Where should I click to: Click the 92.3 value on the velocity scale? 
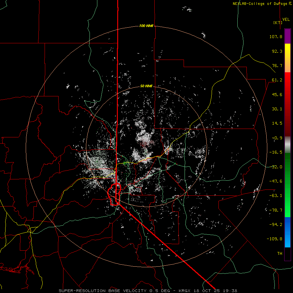[277, 51]
